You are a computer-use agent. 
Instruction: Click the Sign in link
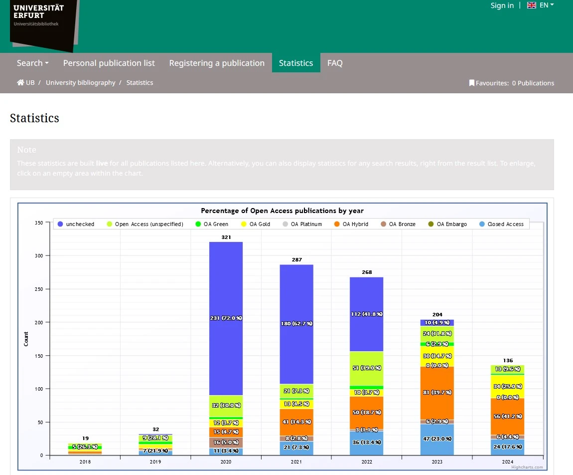[502, 5]
